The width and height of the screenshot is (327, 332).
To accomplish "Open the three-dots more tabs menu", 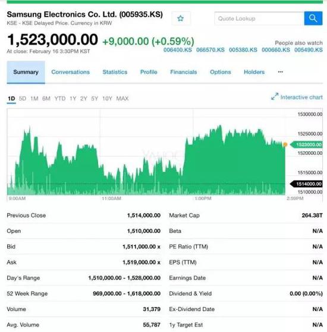I will coord(280,72).
